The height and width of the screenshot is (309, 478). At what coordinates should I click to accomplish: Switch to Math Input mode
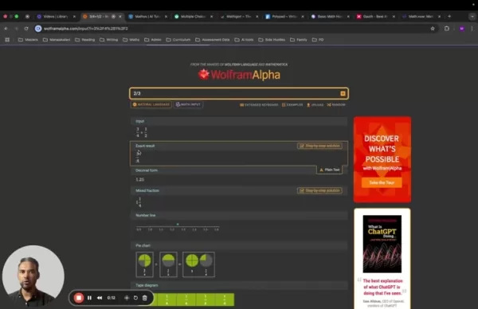click(x=188, y=104)
